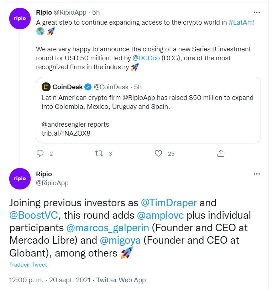Open the @DCGco mention
278x289 pixels.
146,58
